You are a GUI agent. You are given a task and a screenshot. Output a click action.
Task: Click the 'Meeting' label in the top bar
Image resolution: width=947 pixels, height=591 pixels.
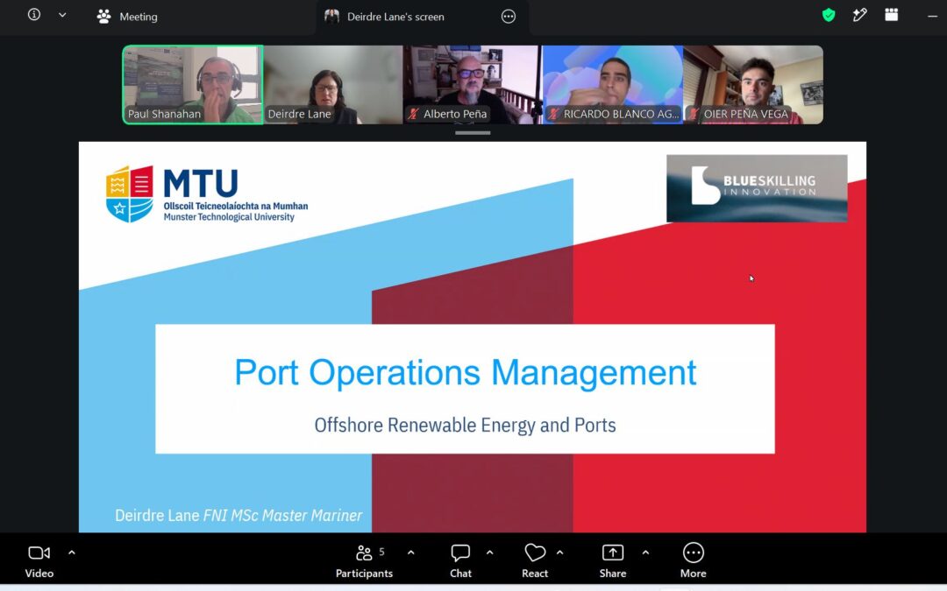click(139, 17)
